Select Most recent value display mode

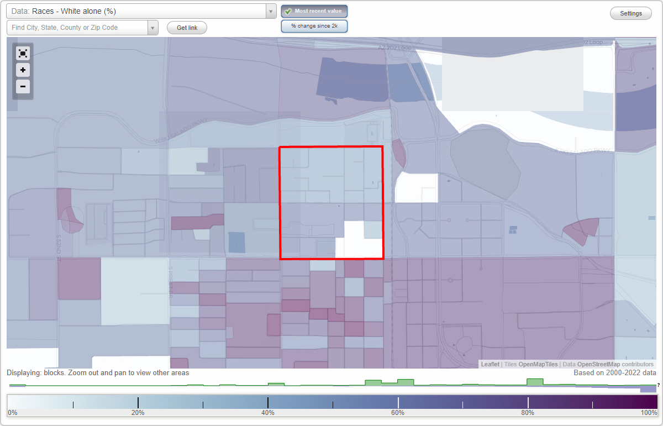point(314,11)
